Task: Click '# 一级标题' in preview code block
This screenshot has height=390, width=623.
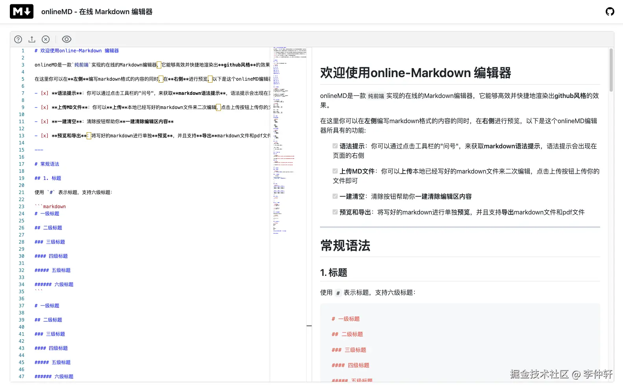Action: click(346, 319)
